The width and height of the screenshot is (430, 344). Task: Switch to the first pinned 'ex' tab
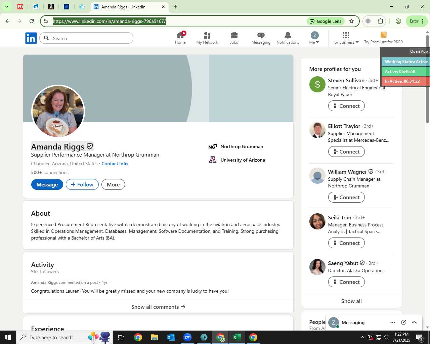coord(20,7)
